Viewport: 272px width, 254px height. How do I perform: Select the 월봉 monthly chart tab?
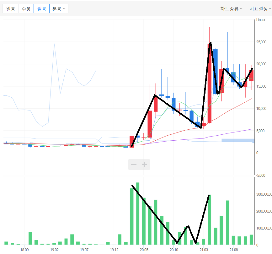coord(42,8)
